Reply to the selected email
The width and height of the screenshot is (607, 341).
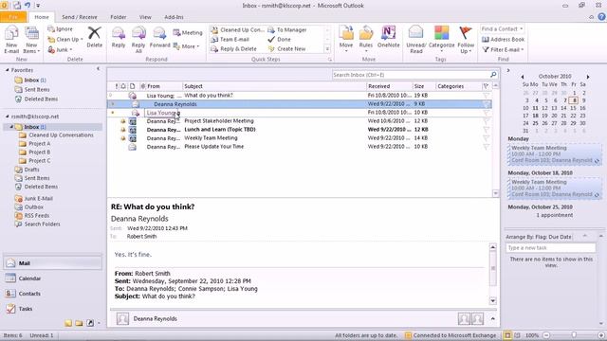pyautogui.click(x=119, y=37)
